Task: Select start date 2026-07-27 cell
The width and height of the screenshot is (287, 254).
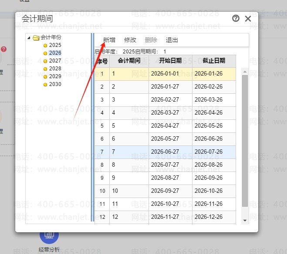Action: tap(170, 165)
